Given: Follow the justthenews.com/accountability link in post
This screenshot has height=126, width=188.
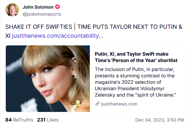Looking at the screenshot, I should pos(58,36).
